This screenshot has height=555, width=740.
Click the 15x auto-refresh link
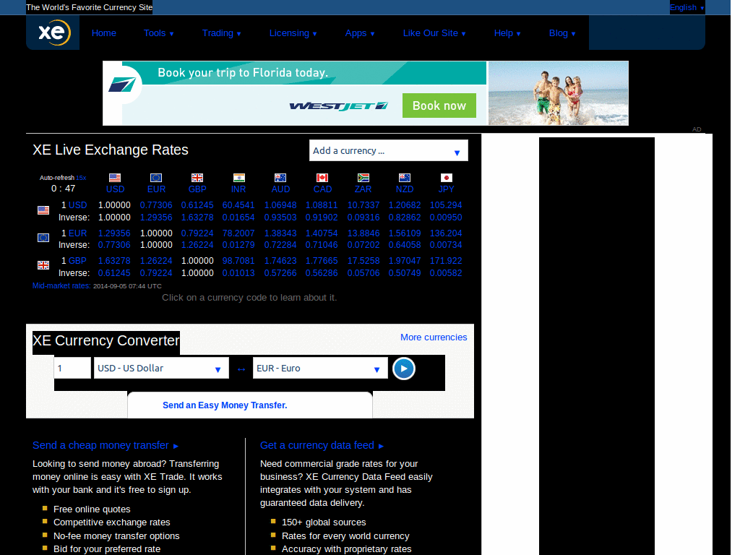(81, 178)
